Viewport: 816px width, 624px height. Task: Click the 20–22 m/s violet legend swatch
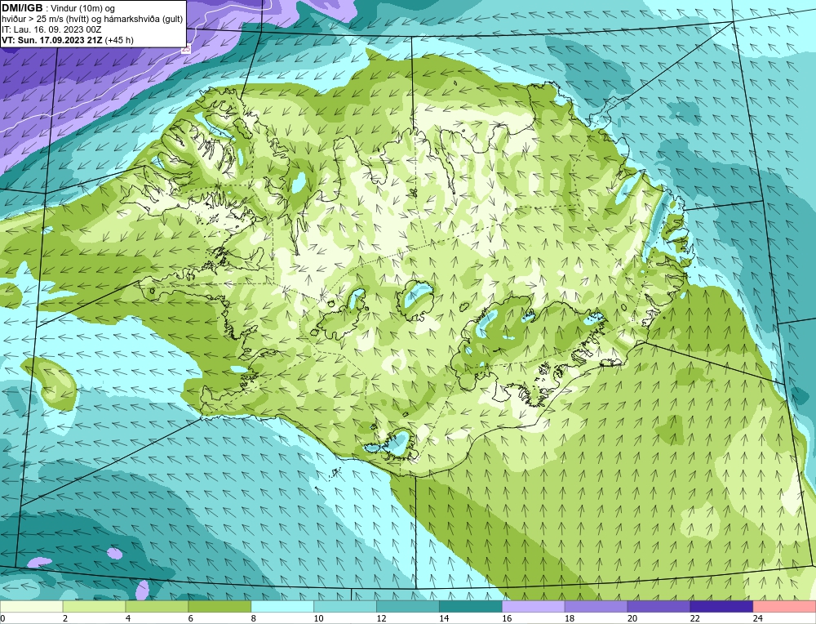(x=659, y=607)
